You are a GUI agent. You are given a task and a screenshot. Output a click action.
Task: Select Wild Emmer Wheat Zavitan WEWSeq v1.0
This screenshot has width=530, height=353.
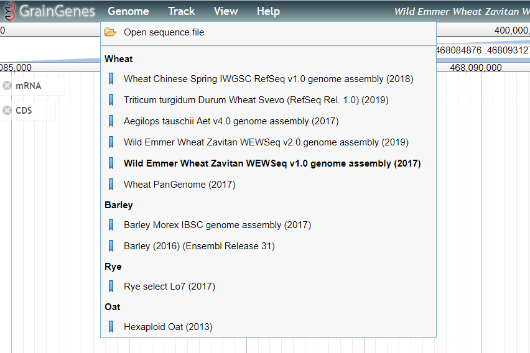pos(268,163)
